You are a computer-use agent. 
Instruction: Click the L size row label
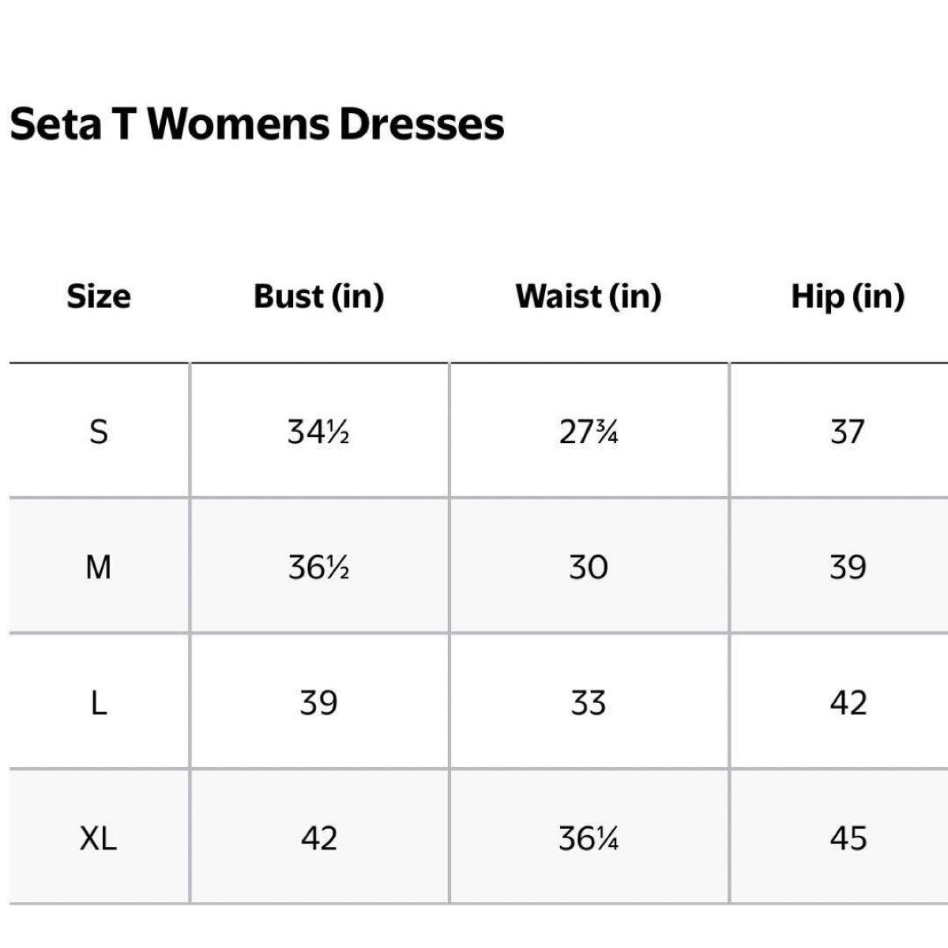(99, 702)
